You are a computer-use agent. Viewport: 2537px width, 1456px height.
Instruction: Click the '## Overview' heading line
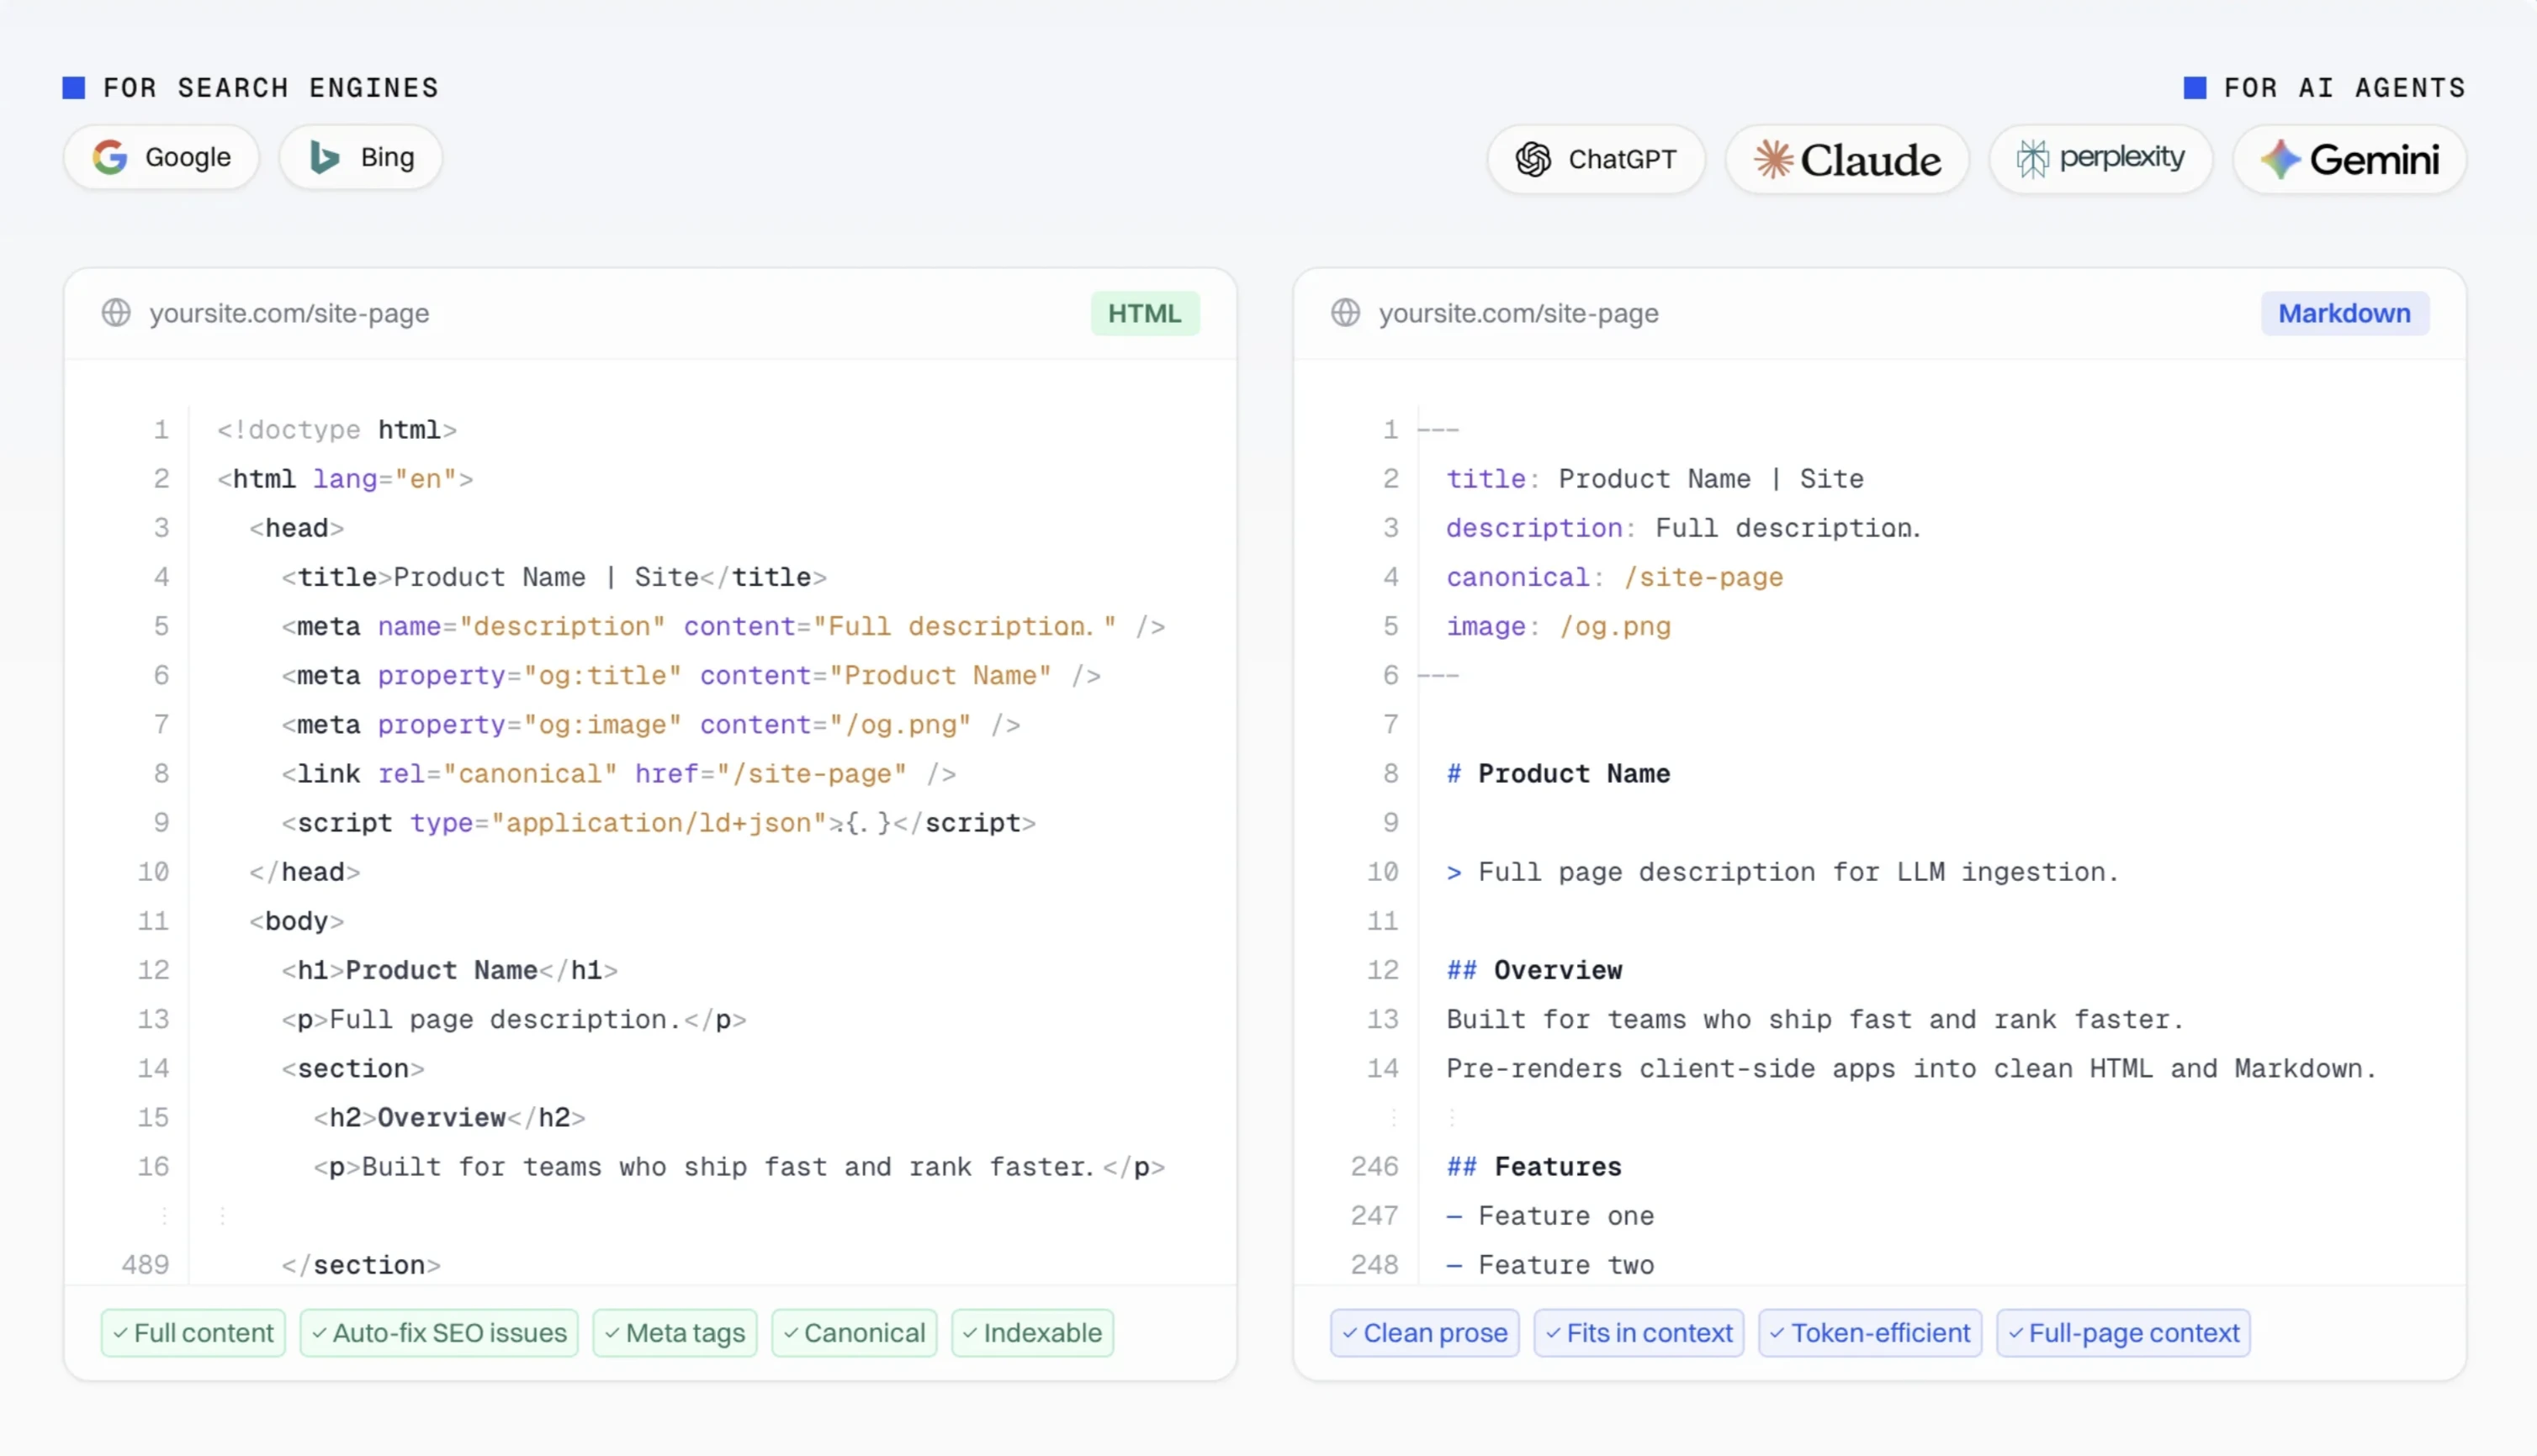point(1534,969)
